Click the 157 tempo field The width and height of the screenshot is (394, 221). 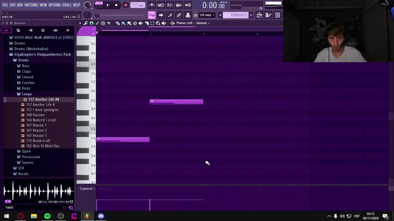(x=138, y=5)
